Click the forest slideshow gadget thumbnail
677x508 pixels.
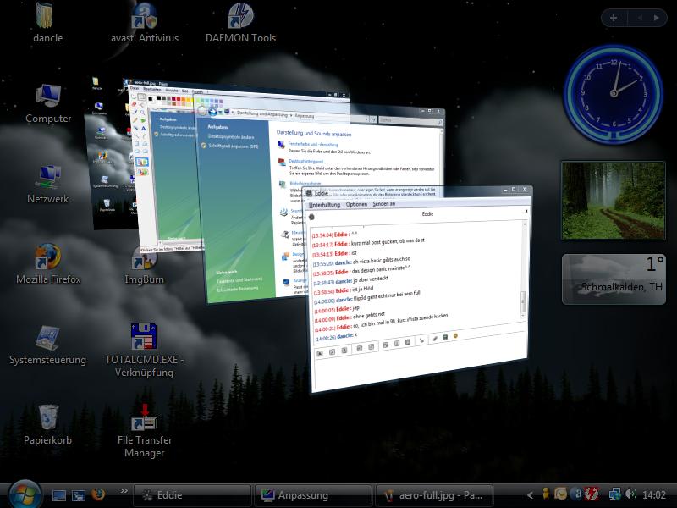click(x=612, y=201)
